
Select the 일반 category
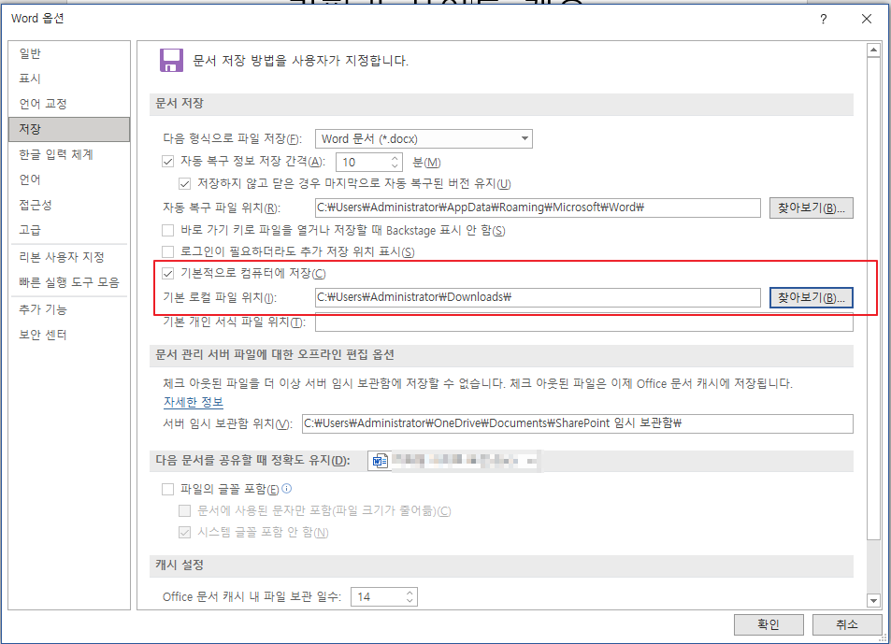[x=69, y=53]
